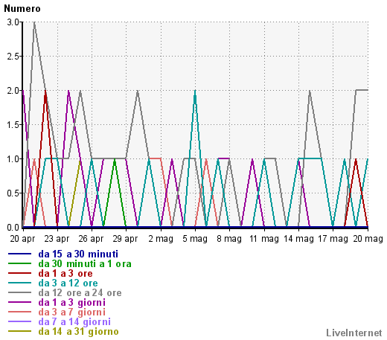
Task: Click the '5 mag' x-axis date label
Action: tap(195, 239)
